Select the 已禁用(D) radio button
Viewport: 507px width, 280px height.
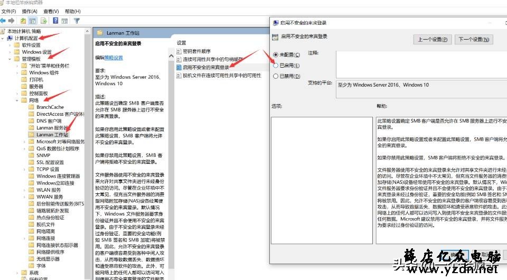click(x=276, y=76)
